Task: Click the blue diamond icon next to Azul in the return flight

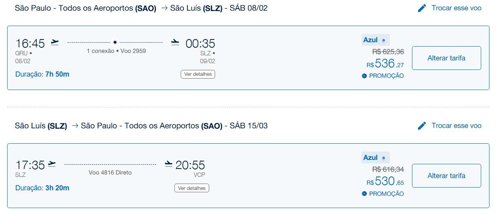Action: pyautogui.click(x=384, y=158)
